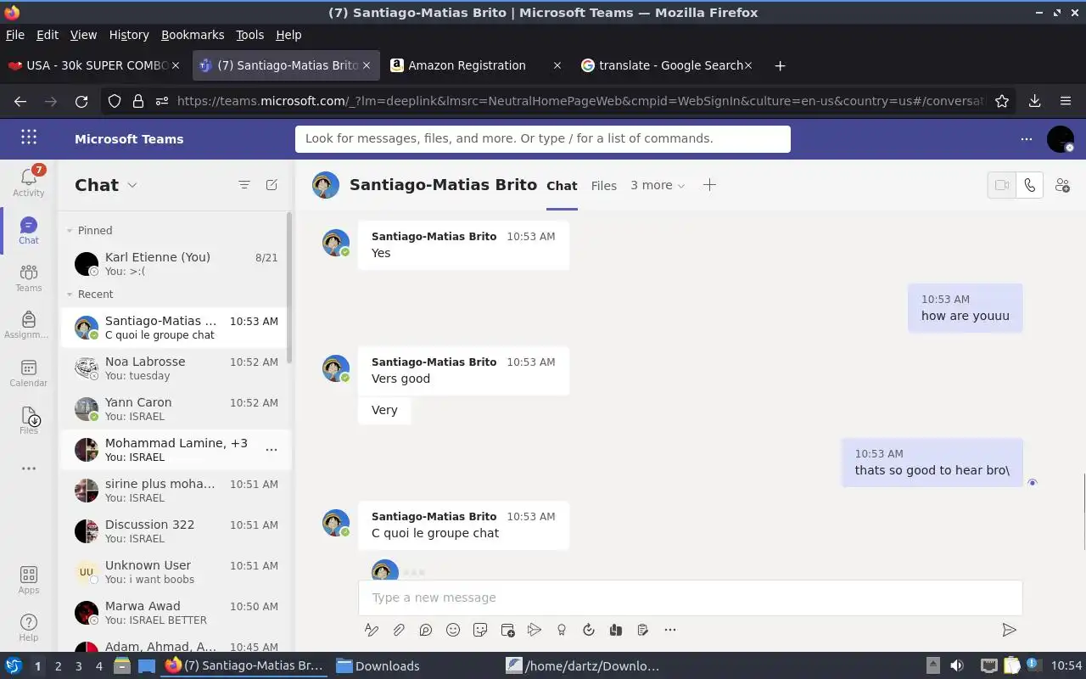Start a video call with Santiago-Matias
The image size is (1086, 679).
(x=1002, y=185)
